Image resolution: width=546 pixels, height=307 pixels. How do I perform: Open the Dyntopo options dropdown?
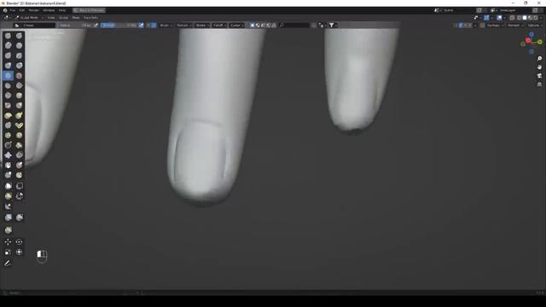[495, 25]
